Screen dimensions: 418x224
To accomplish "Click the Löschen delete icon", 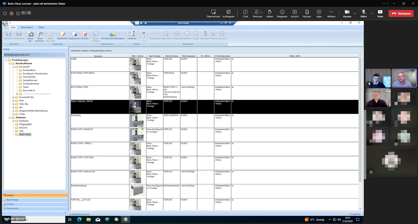I will [85, 34].
